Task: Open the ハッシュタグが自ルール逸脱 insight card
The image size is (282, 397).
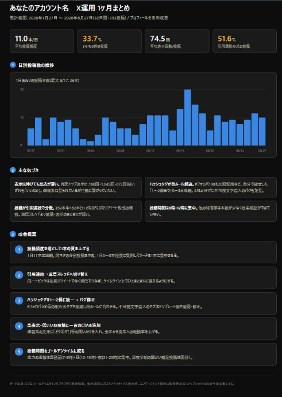Action: pos(211,187)
